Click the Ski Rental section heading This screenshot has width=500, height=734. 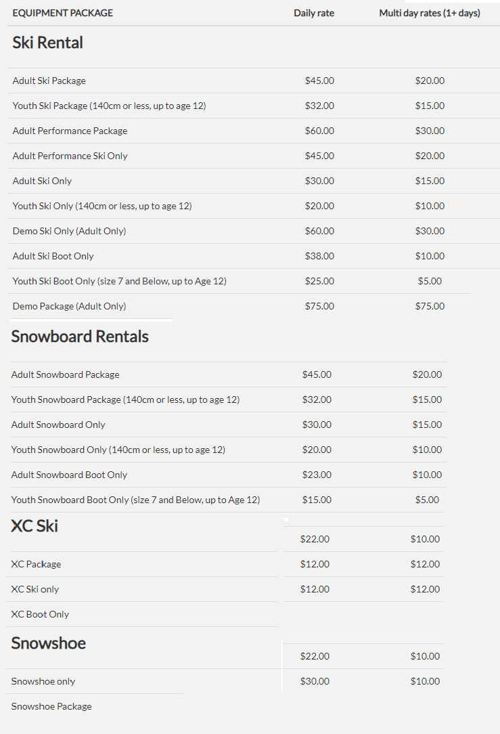48,43
